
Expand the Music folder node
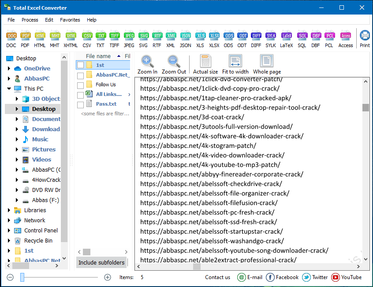(x=17, y=139)
